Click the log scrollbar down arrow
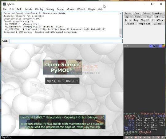166x139 pixels. pos(121,36)
